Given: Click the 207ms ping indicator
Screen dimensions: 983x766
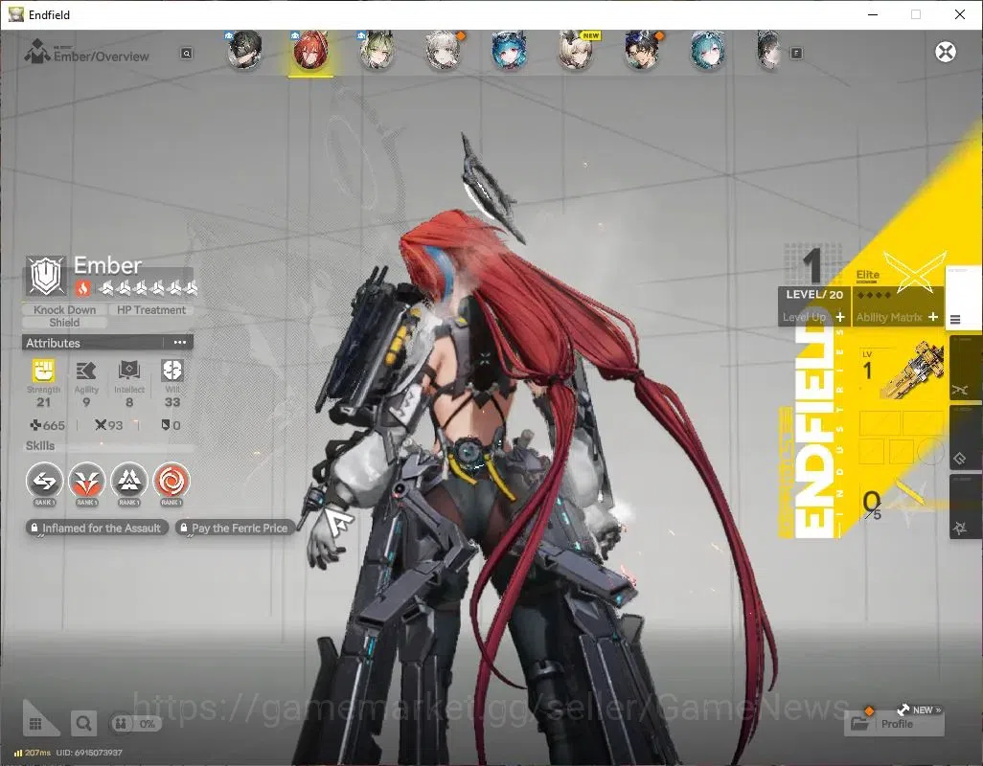Looking at the screenshot, I should coord(33,753).
